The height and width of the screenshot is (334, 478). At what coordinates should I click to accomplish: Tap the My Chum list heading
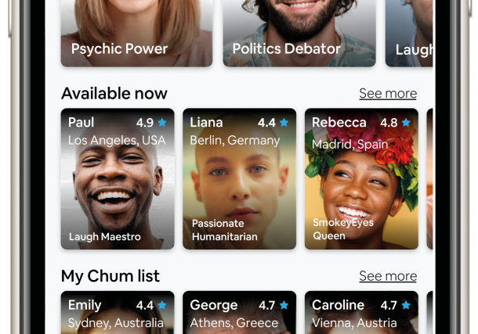tap(110, 276)
